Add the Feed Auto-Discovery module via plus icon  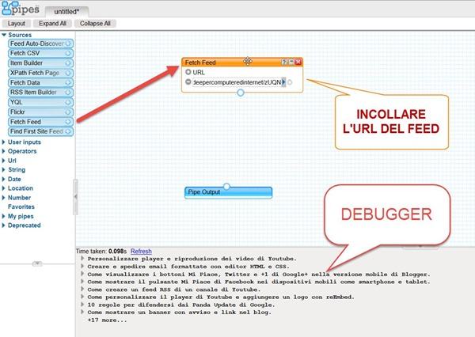pos(68,44)
